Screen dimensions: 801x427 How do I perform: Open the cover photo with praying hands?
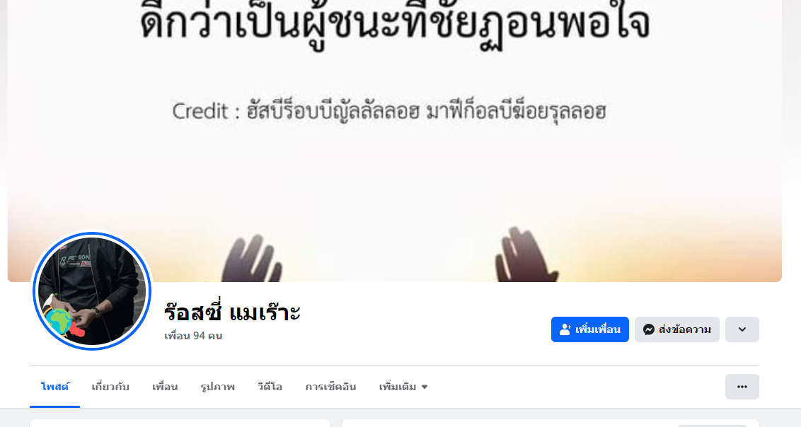click(394, 141)
